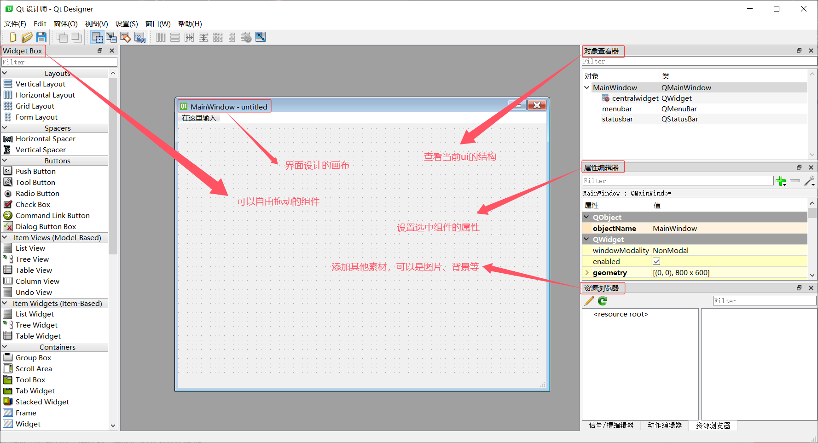Click the property editor Filter field
This screenshot has height=443, width=818.
678,181
